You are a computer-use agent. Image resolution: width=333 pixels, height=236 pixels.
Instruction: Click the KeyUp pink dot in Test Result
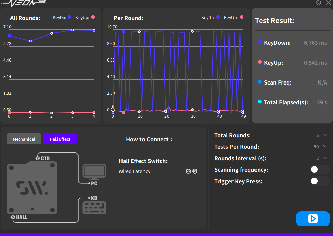pos(260,62)
